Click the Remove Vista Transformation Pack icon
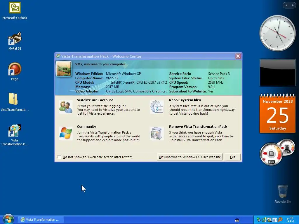Screen dimensions: 299x224 tap(157, 133)
